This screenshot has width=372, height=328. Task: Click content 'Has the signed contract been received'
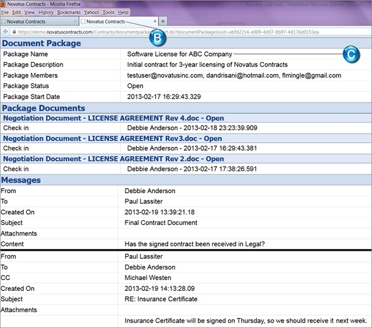[195, 244]
